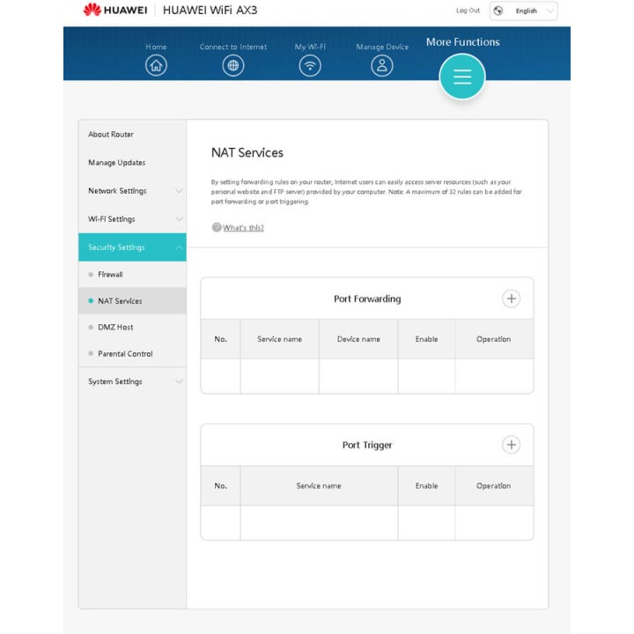This screenshot has height=634, width=634.
Task: Open the What's this? help link
Action: click(x=243, y=228)
